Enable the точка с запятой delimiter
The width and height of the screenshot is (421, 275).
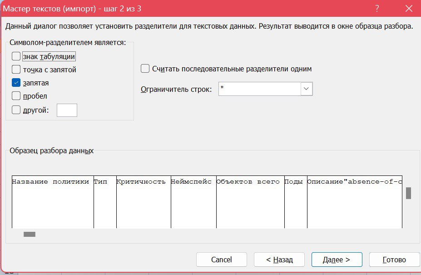pos(15,69)
